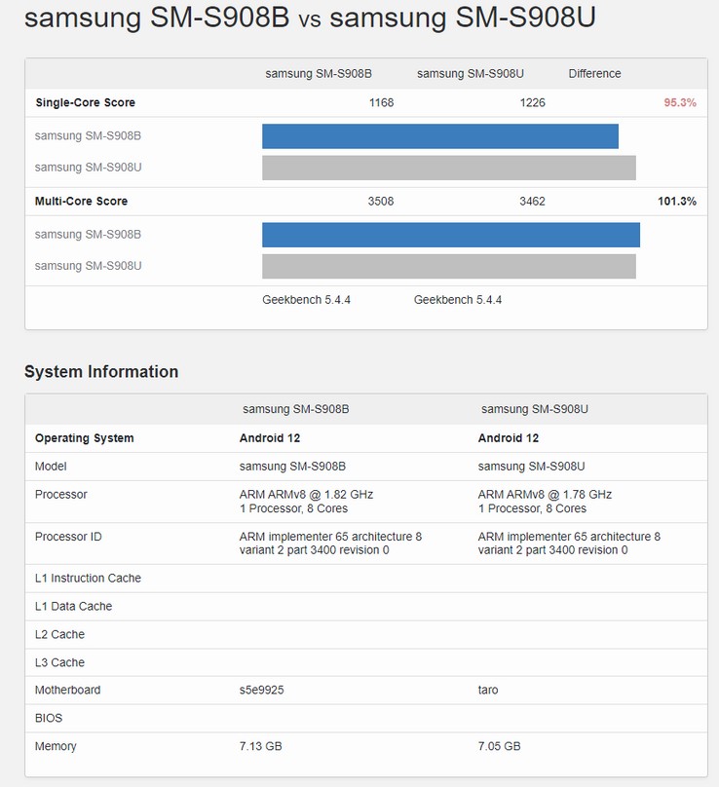Select the 'Motherboard' row label
Viewport: 719px width, 787px height.
(x=68, y=691)
